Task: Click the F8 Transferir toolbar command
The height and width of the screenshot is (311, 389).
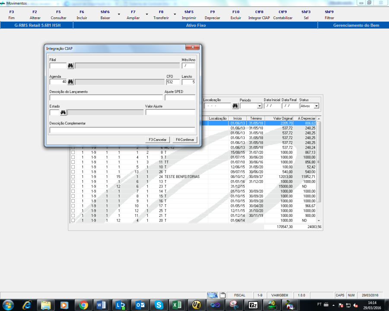Action: pos(161,15)
